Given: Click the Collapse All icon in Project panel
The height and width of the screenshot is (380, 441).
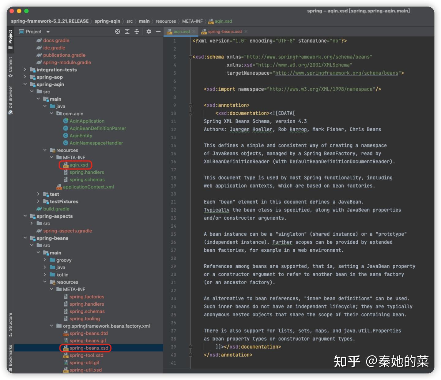Looking at the screenshot, I should pos(137,32).
